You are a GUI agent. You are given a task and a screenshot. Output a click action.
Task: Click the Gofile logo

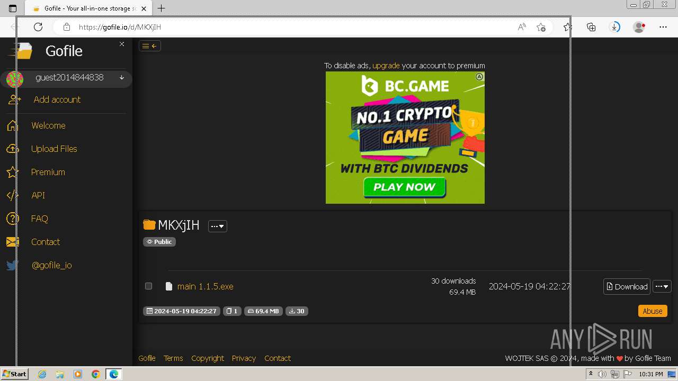point(21,51)
